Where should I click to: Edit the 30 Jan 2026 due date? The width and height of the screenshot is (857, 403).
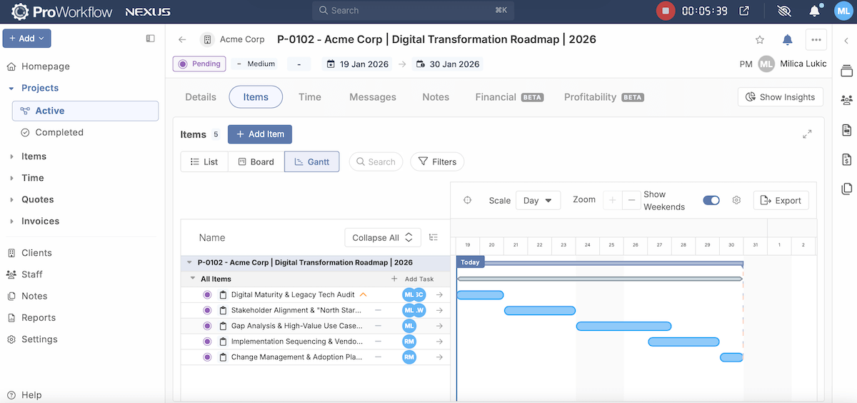[448, 64]
